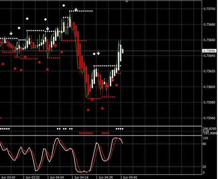Click the -191.9995 indicator scale value
Image resolution: width=218 pixels, height=179 pixels.
coord(210,134)
